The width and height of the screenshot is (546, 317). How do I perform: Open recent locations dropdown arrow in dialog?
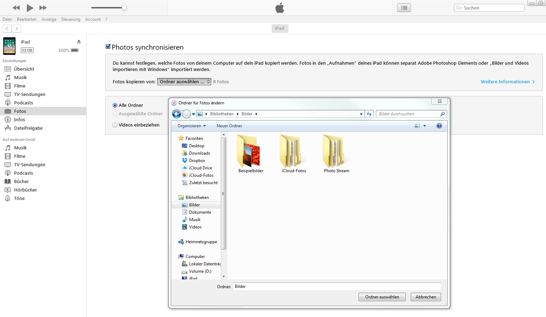[x=193, y=114]
